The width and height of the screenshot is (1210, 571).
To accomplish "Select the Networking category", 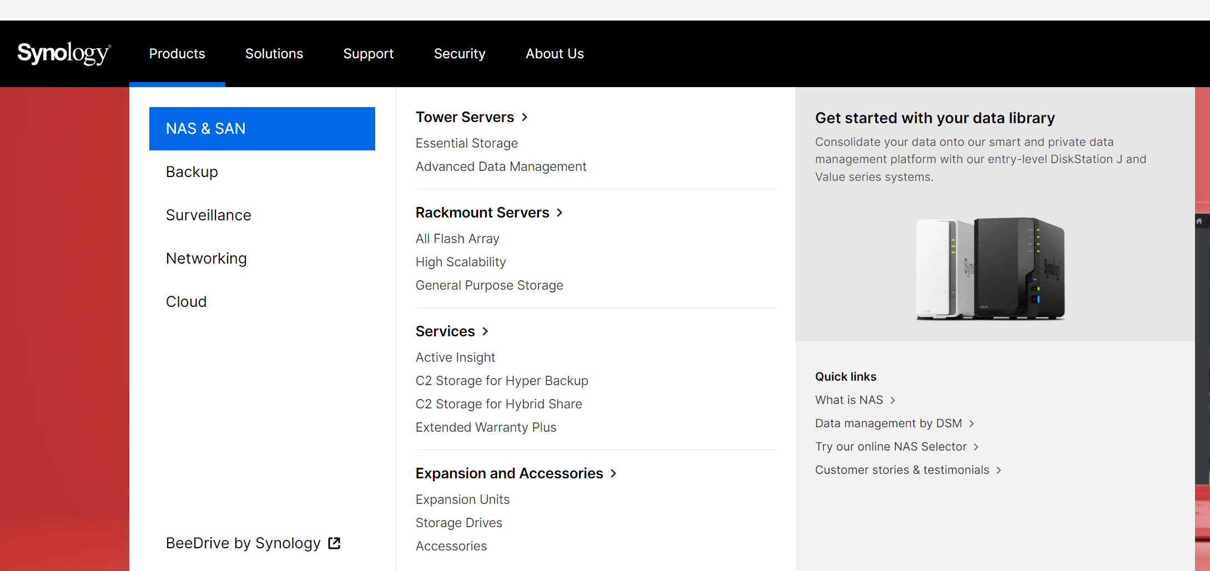I will (206, 259).
